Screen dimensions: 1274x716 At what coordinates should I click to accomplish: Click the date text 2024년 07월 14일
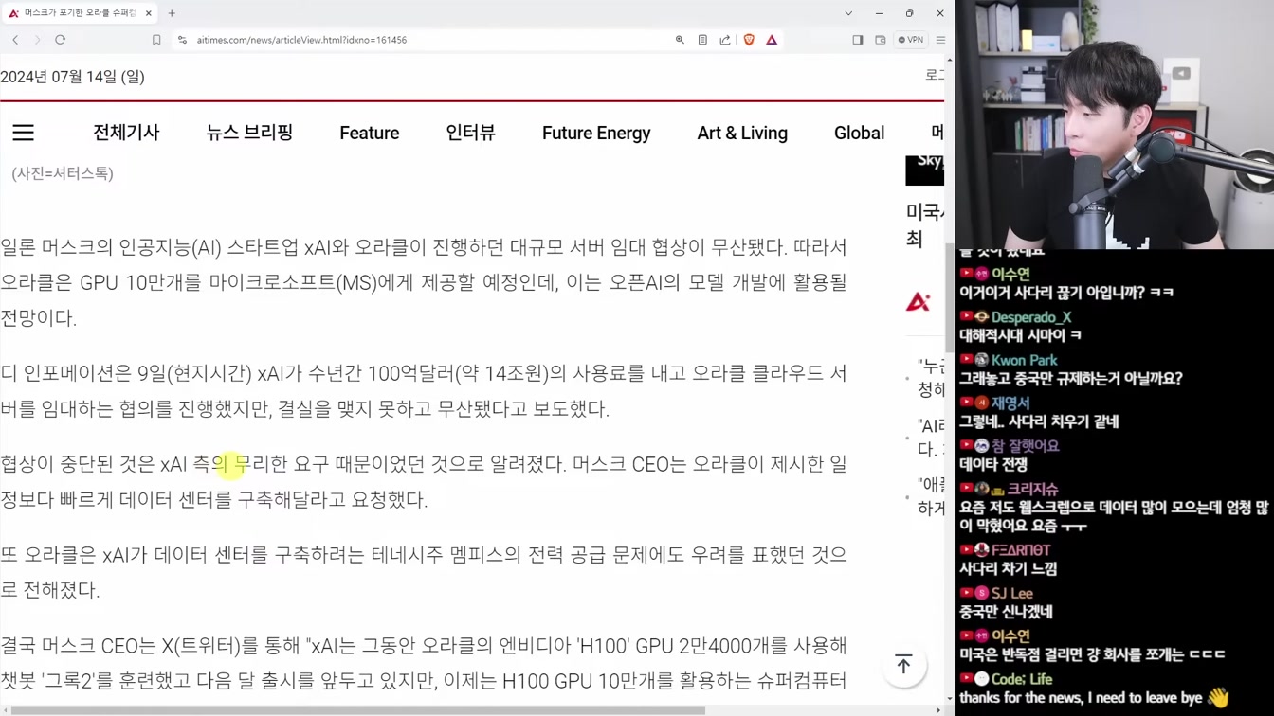pyautogui.click(x=73, y=77)
